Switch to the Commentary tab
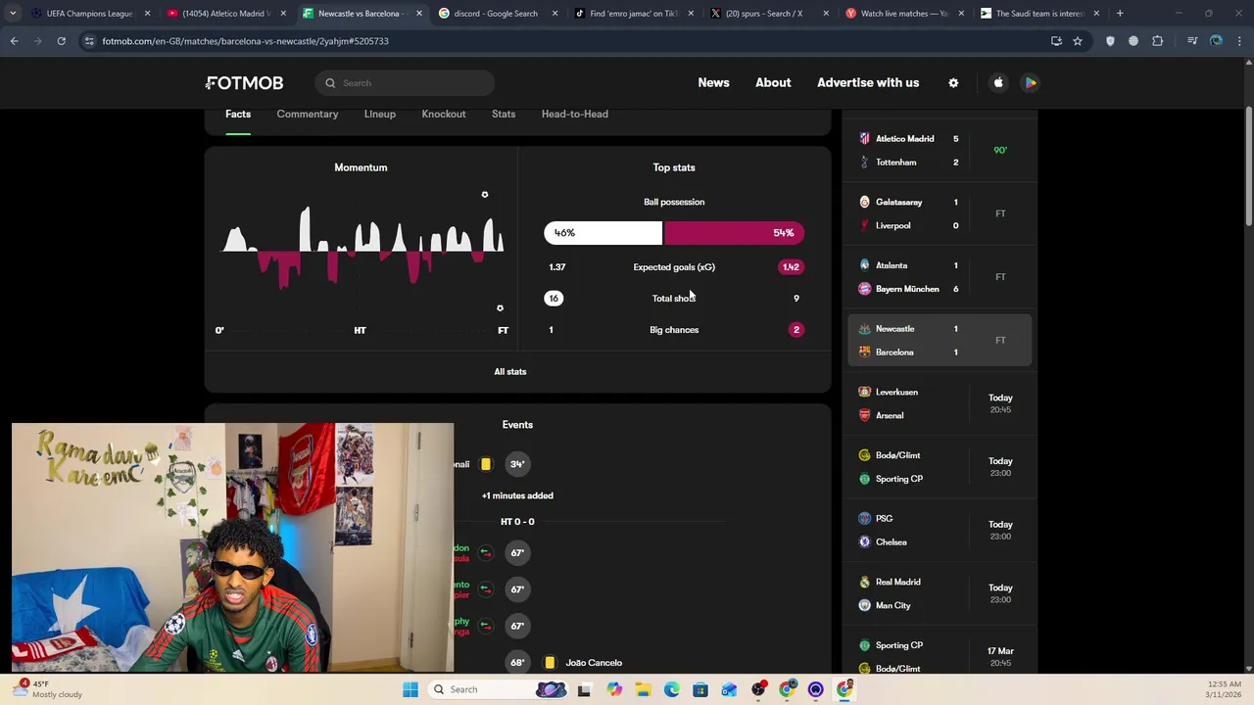The image size is (1254, 705). 308,115
